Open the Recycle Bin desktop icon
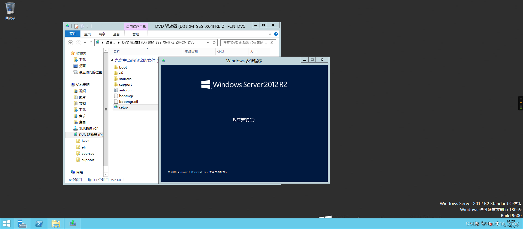 tap(10, 11)
